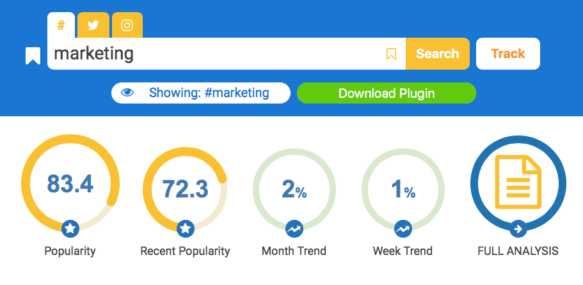Toggle the yellow bookmark inside search field
The image size is (583, 285).
pos(391,54)
